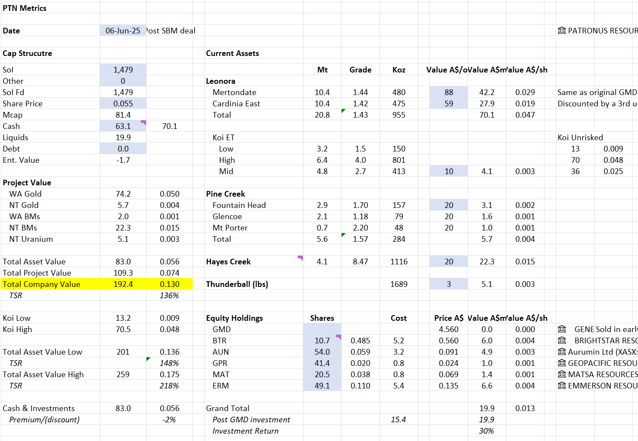Click the Mertondate value per ounce cell 88
This screenshot has width=638, height=441.
pyautogui.click(x=449, y=92)
